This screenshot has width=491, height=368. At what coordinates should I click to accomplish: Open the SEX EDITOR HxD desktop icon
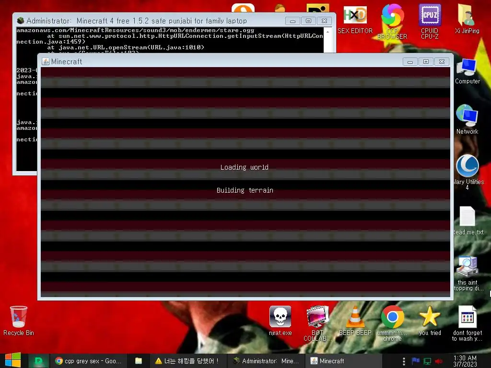coord(355,19)
